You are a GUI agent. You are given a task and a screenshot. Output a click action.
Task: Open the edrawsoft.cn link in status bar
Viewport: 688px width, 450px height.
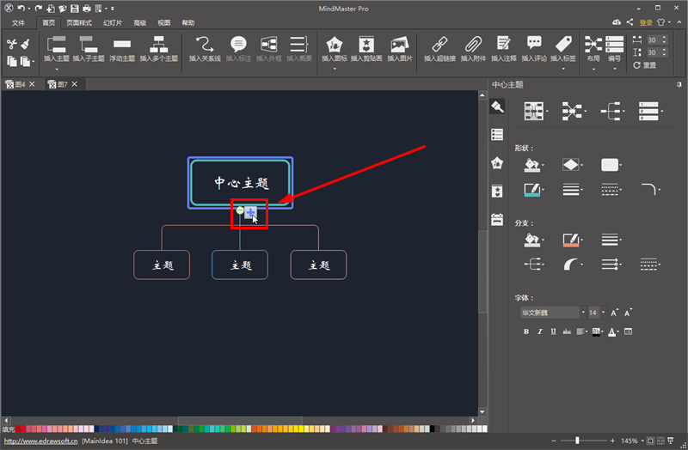[40, 441]
